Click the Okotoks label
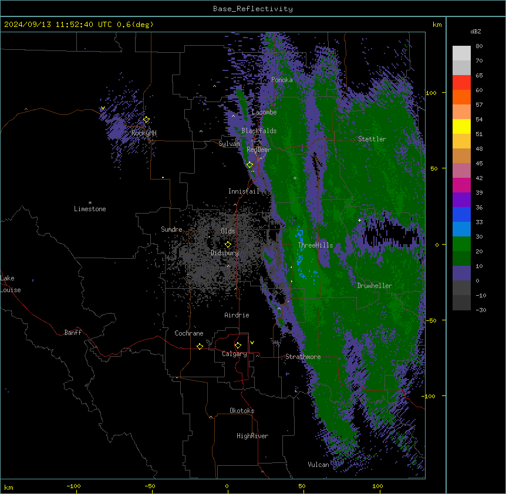Image resolution: width=506 pixels, height=494 pixels. (242, 411)
